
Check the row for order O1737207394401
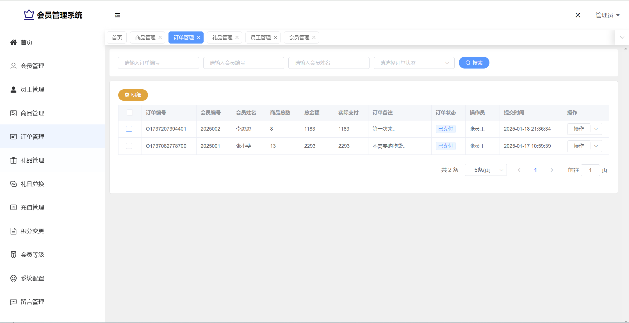(x=129, y=129)
